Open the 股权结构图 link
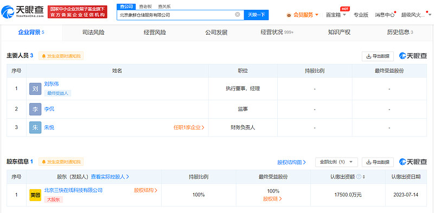The image size is (434, 213). point(291,163)
